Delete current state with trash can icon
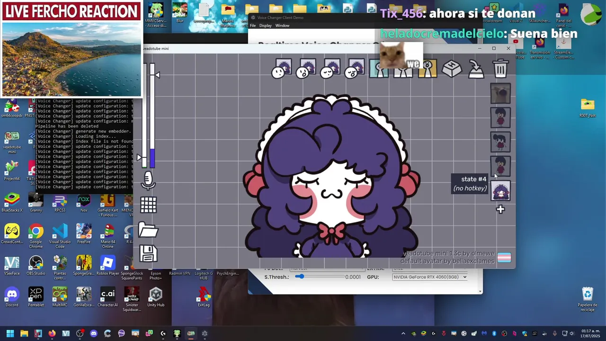The width and height of the screenshot is (606, 341). (x=500, y=69)
